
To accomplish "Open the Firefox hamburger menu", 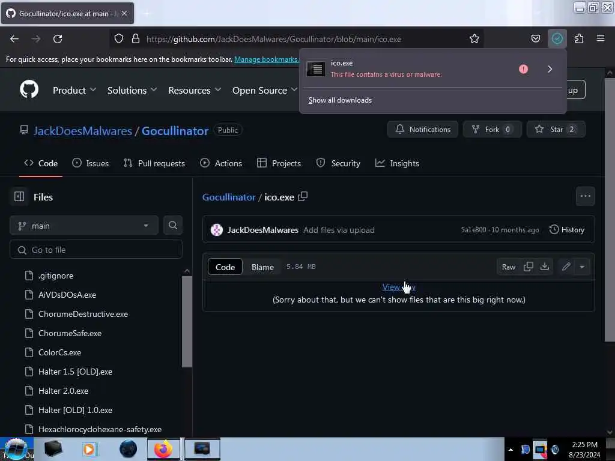I will 601,38.
